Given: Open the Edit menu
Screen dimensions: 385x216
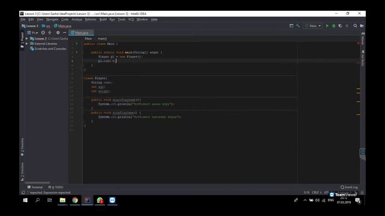Looking at the screenshot, I should pyautogui.click(x=31, y=20).
